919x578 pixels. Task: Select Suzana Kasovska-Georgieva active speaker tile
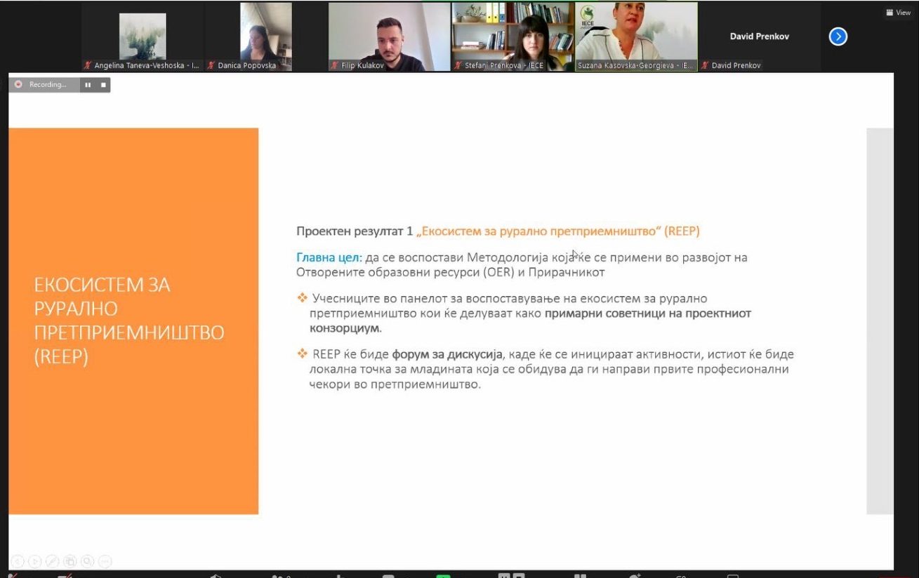click(636, 36)
